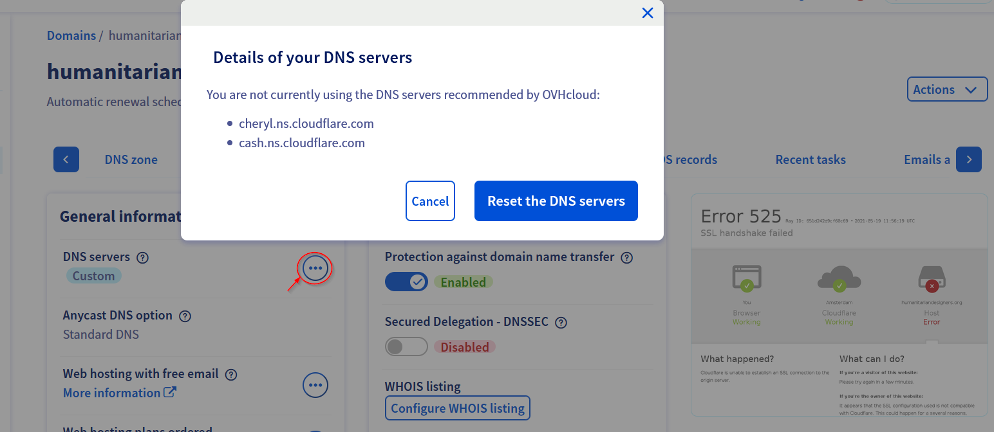Expand the Actions dropdown
The width and height of the screenshot is (994, 432).
[946, 90]
